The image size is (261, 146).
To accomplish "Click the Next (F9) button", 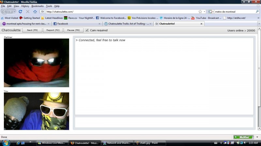I will 32,30.
